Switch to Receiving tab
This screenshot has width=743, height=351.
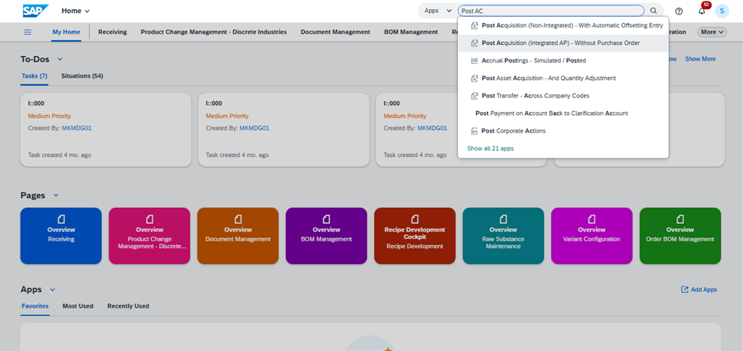pos(112,32)
